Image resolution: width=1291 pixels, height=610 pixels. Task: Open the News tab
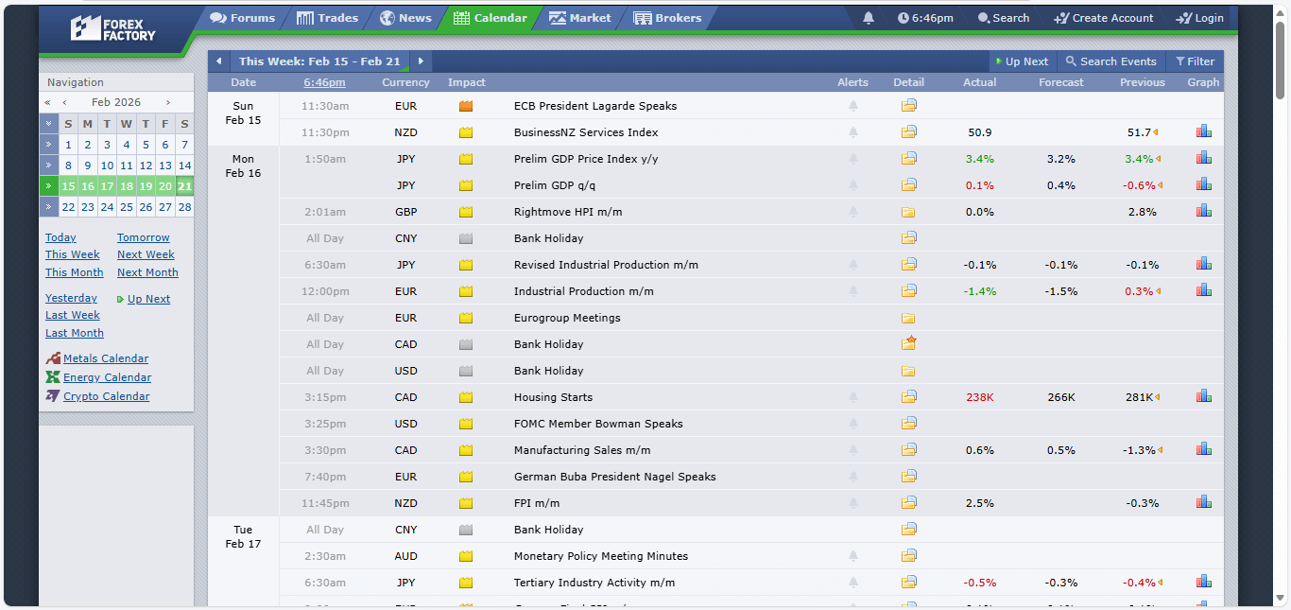[x=405, y=18]
